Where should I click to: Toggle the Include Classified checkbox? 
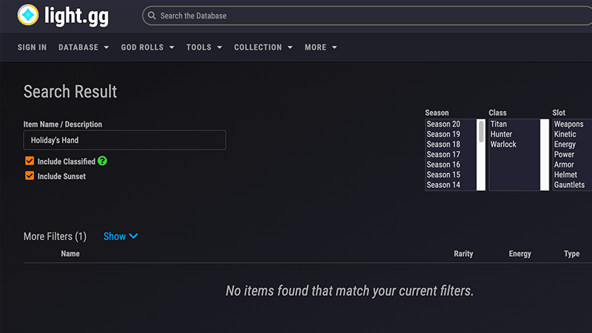[30, 161]
